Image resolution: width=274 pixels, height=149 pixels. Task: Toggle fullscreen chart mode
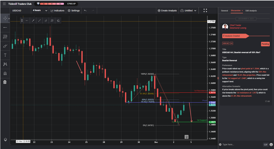205,11
